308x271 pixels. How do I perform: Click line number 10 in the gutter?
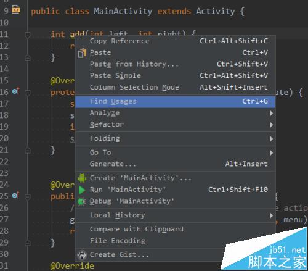[4, 22]
